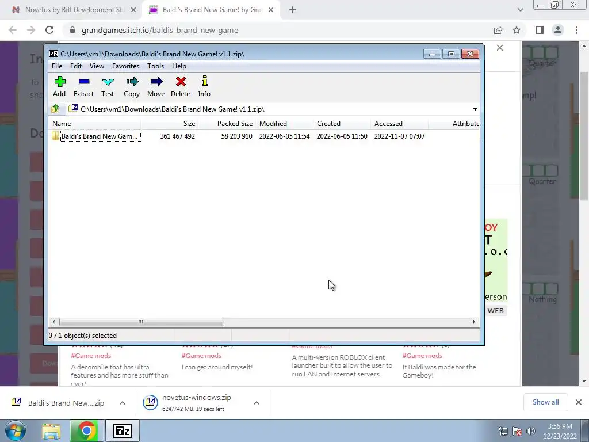Sort by the Size column header

click(169, 124)
